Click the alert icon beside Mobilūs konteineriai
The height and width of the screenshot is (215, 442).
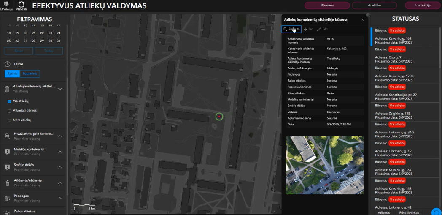click(x=7, y=152)
